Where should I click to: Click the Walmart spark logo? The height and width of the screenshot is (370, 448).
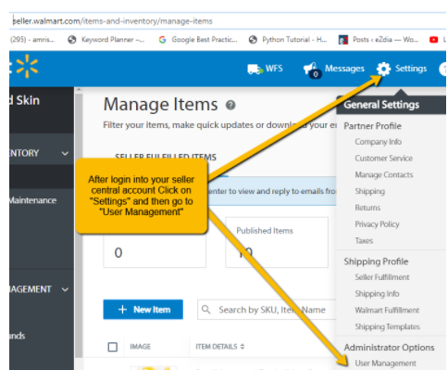[27, 66]
